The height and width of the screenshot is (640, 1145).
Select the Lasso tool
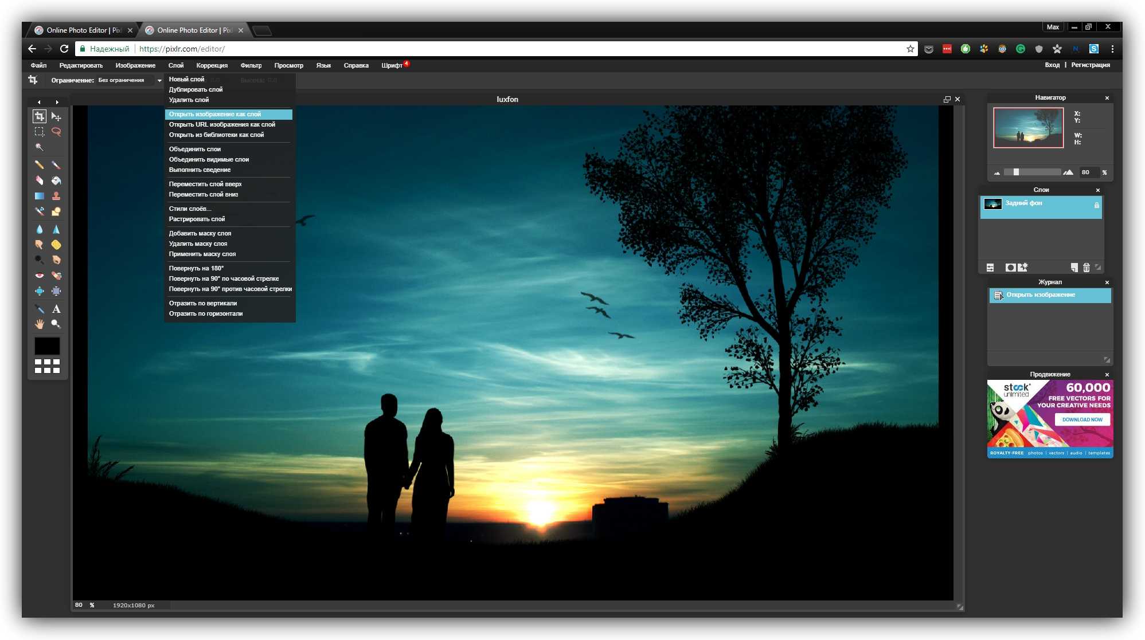tap(56, 132)
